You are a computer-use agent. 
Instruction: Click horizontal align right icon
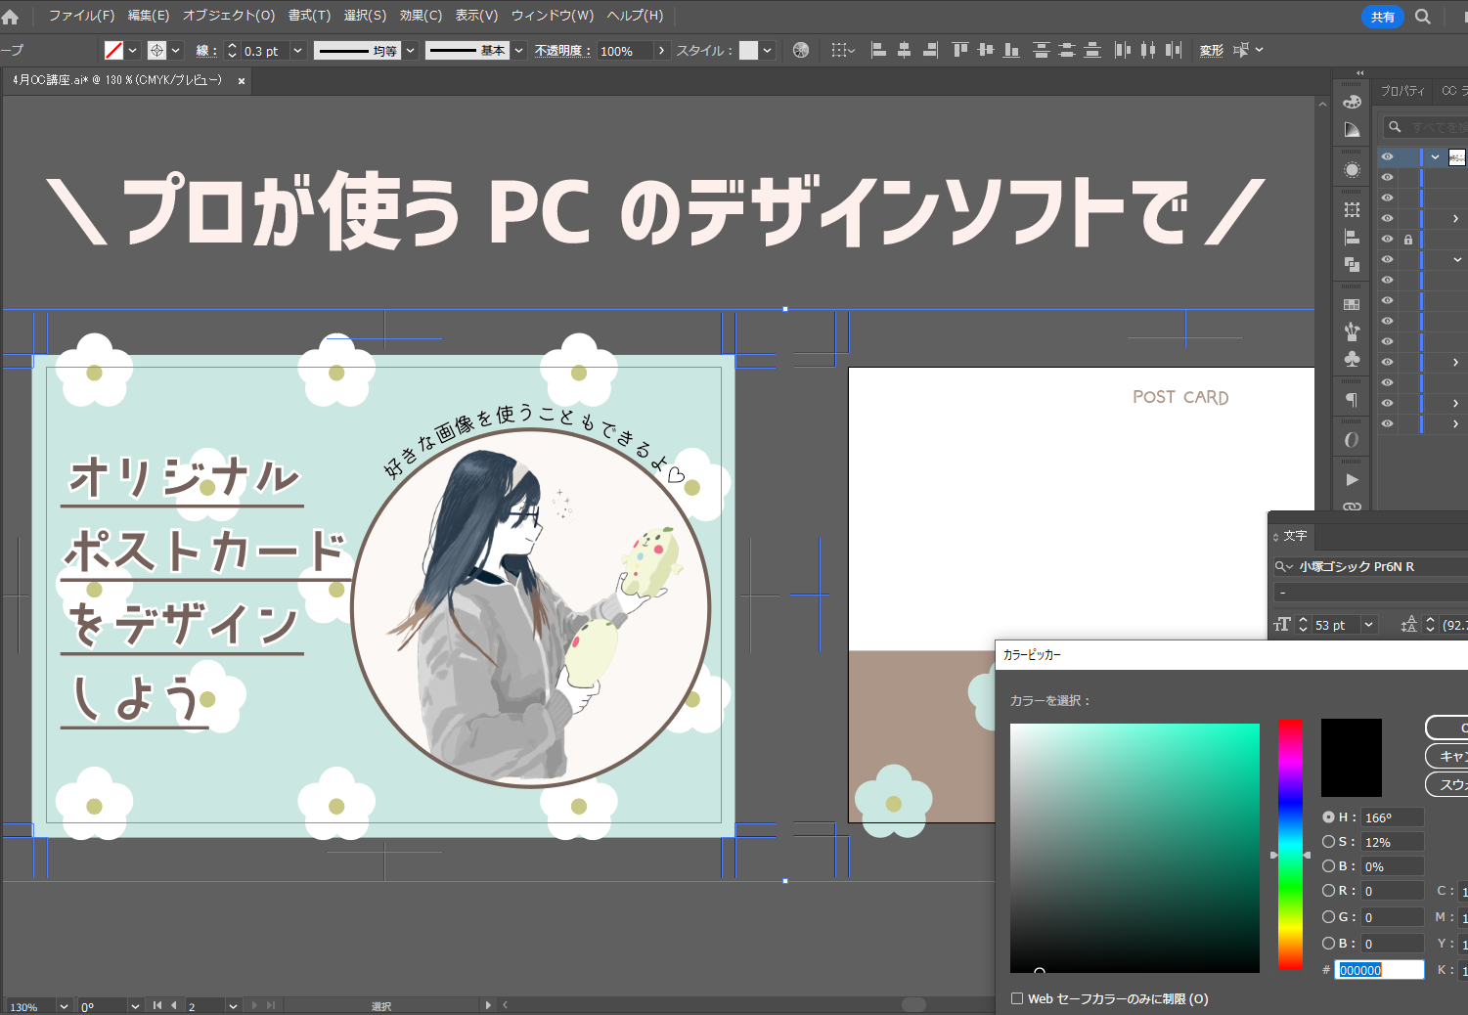point(930,50)
